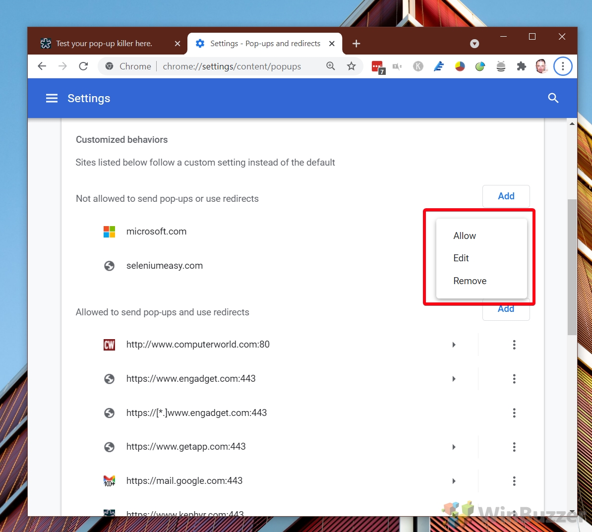The width and height of the screenshot is (592, 532).
Task: Click the vertical scrollbar thumb
Action: [x=572, y=267]
